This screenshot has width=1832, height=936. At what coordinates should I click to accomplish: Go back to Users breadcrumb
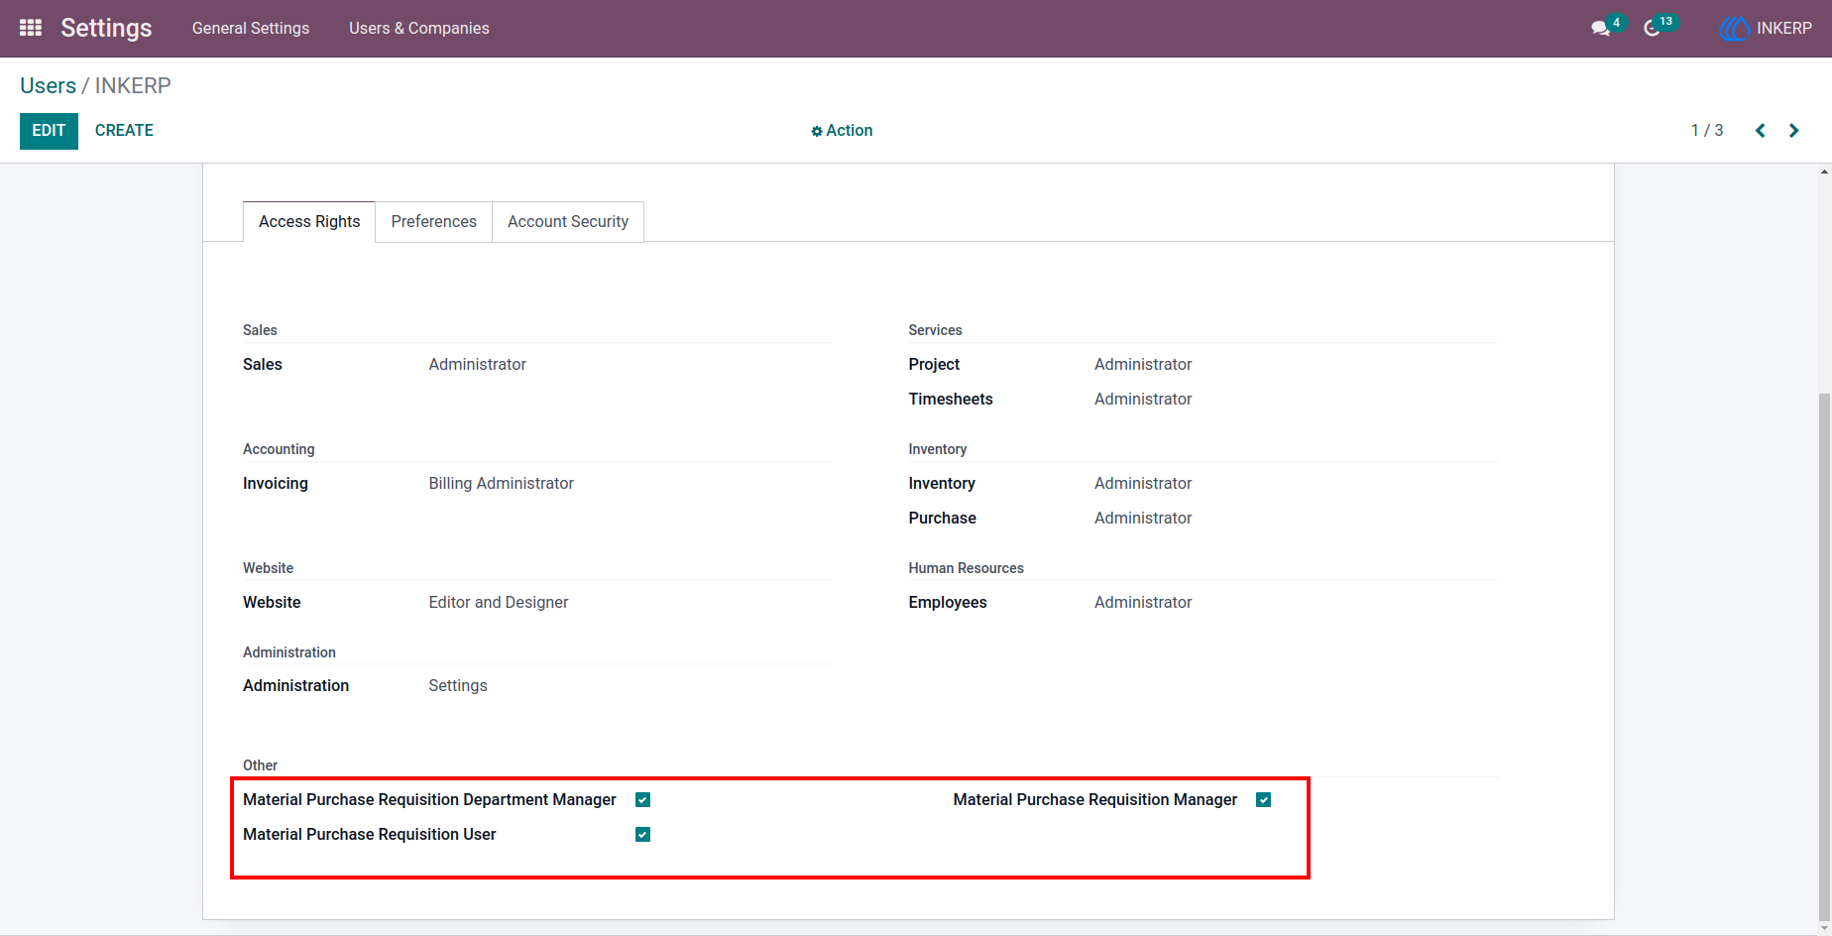click(48, 86)
